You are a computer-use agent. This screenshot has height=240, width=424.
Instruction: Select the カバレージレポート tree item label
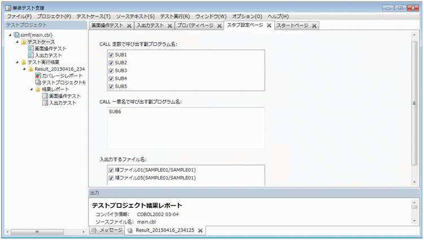coord(62,76)
